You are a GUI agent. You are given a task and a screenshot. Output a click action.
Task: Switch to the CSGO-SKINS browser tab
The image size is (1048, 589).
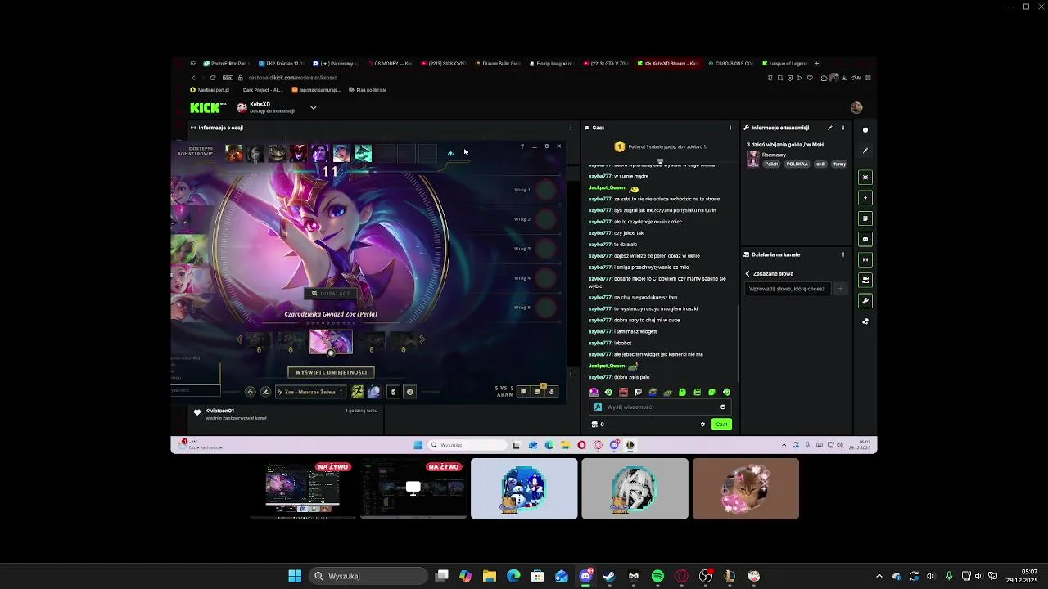730,63
